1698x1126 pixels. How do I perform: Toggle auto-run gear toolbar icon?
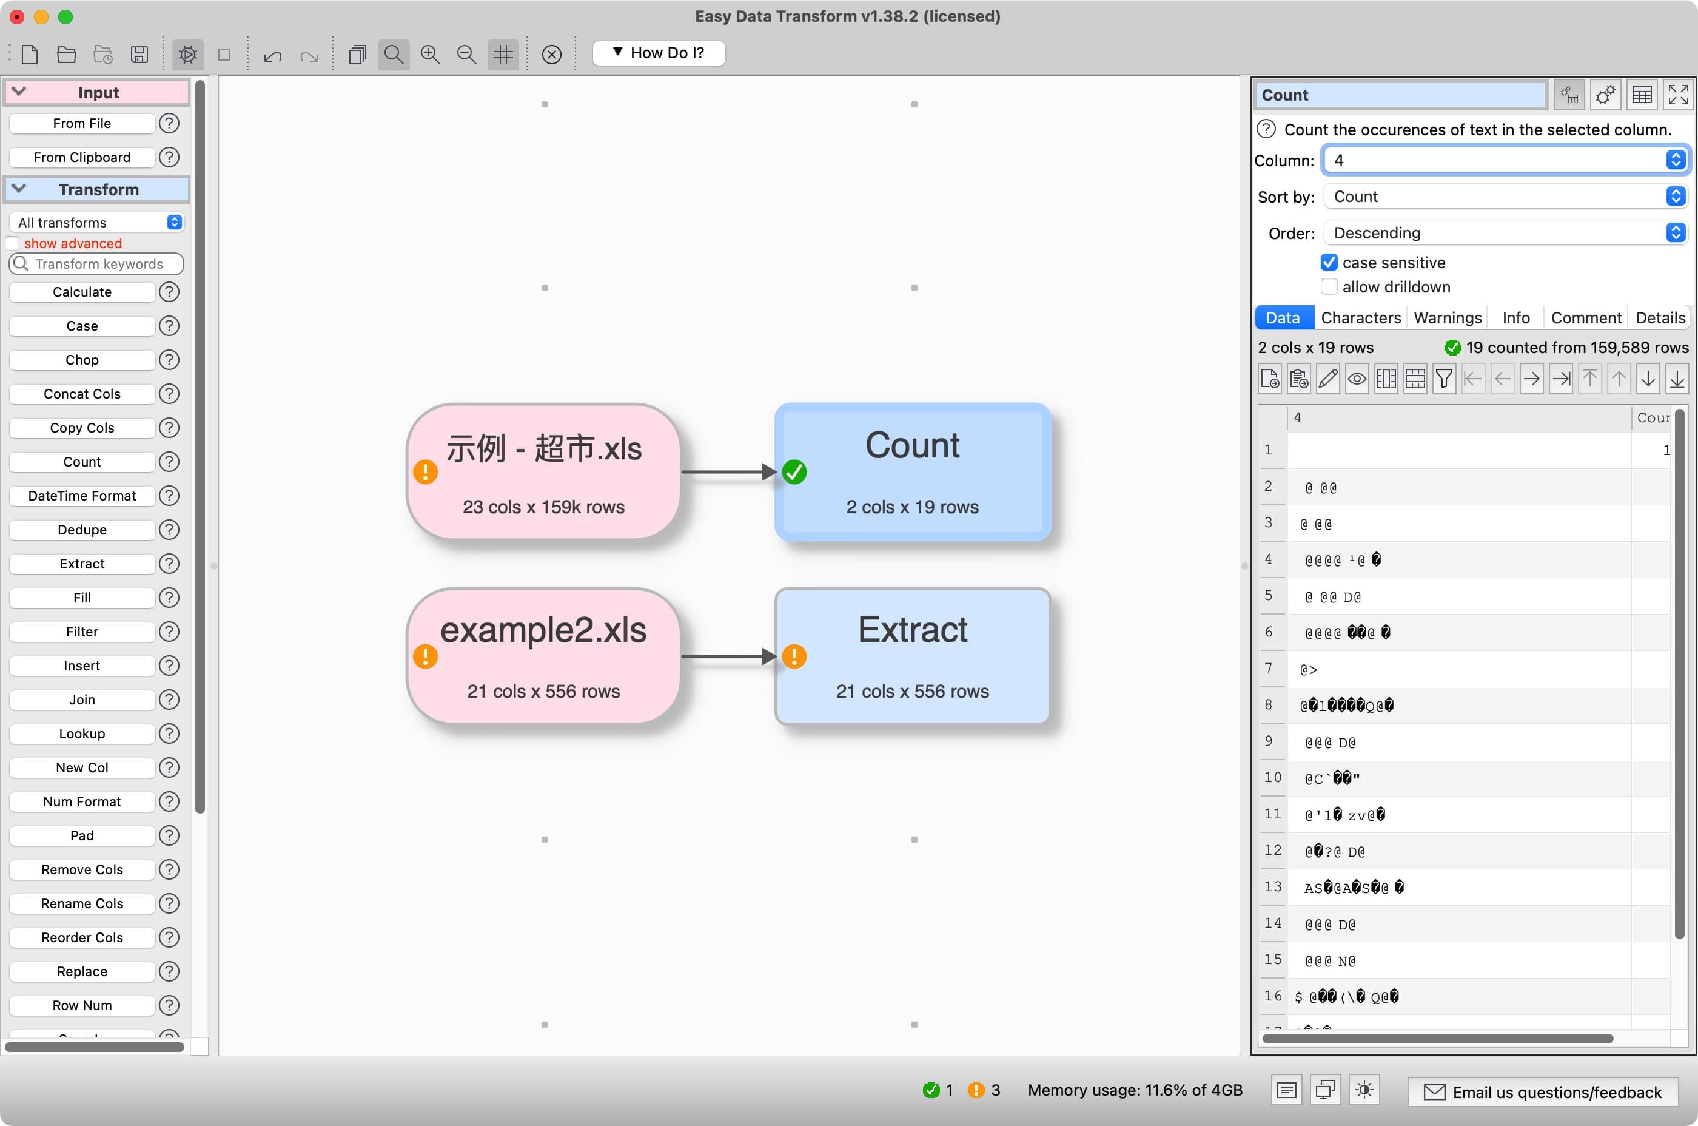pyautogui.click(x=188, y=54)
